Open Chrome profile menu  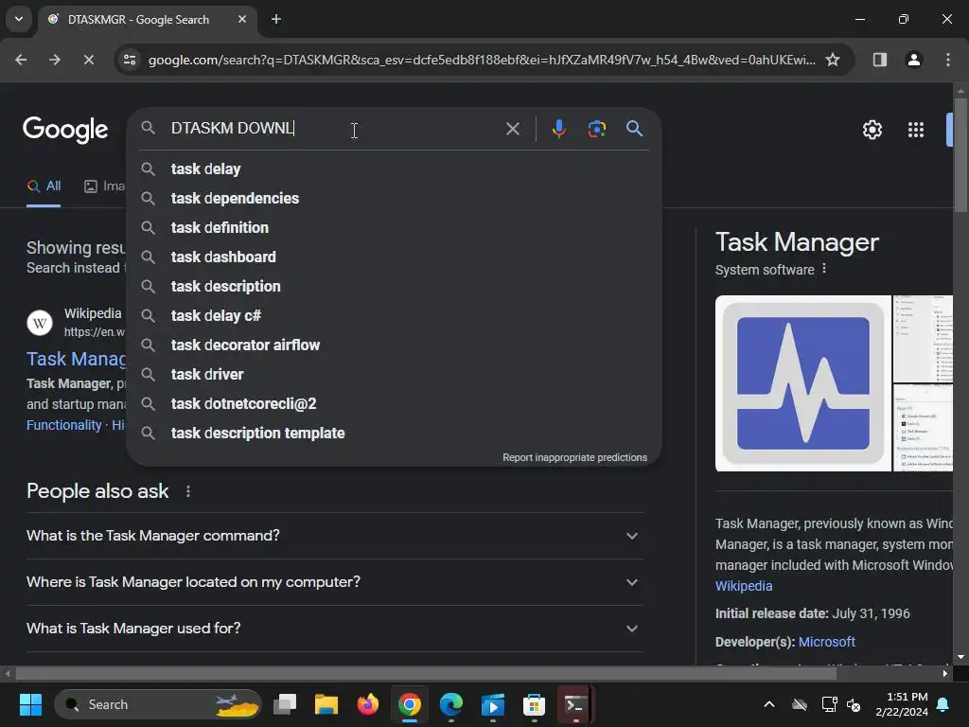pyautogui.click(x=913, y=60)
